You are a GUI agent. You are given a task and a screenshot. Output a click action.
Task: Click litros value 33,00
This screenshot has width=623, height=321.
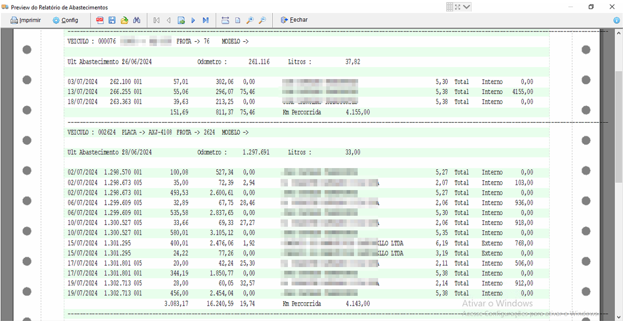[353, 152]
